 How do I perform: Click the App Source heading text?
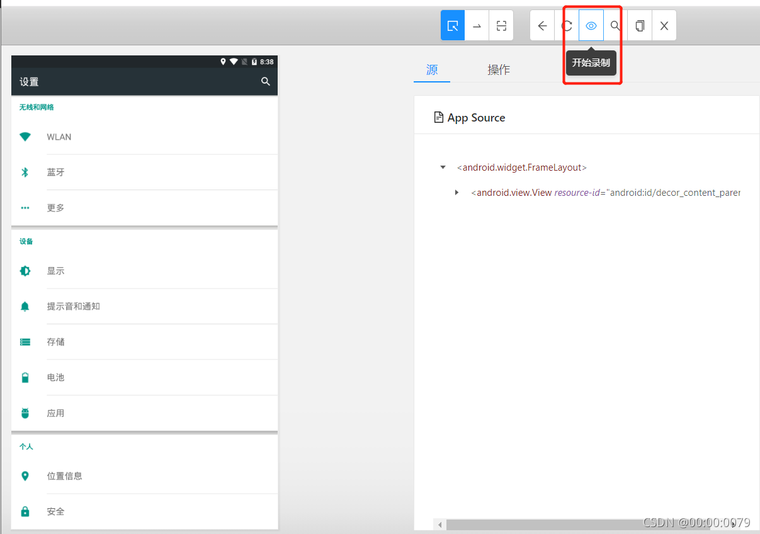click(476, 118)
